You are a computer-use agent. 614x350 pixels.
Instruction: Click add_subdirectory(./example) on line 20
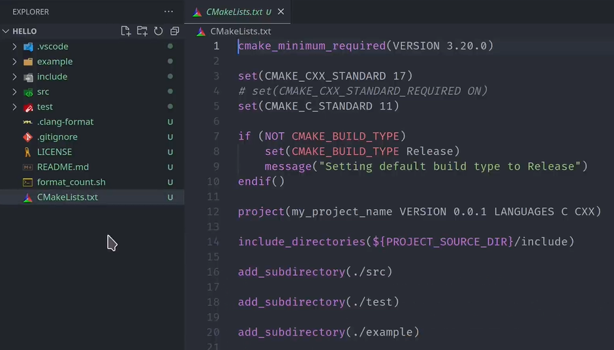tap(329, 332)
